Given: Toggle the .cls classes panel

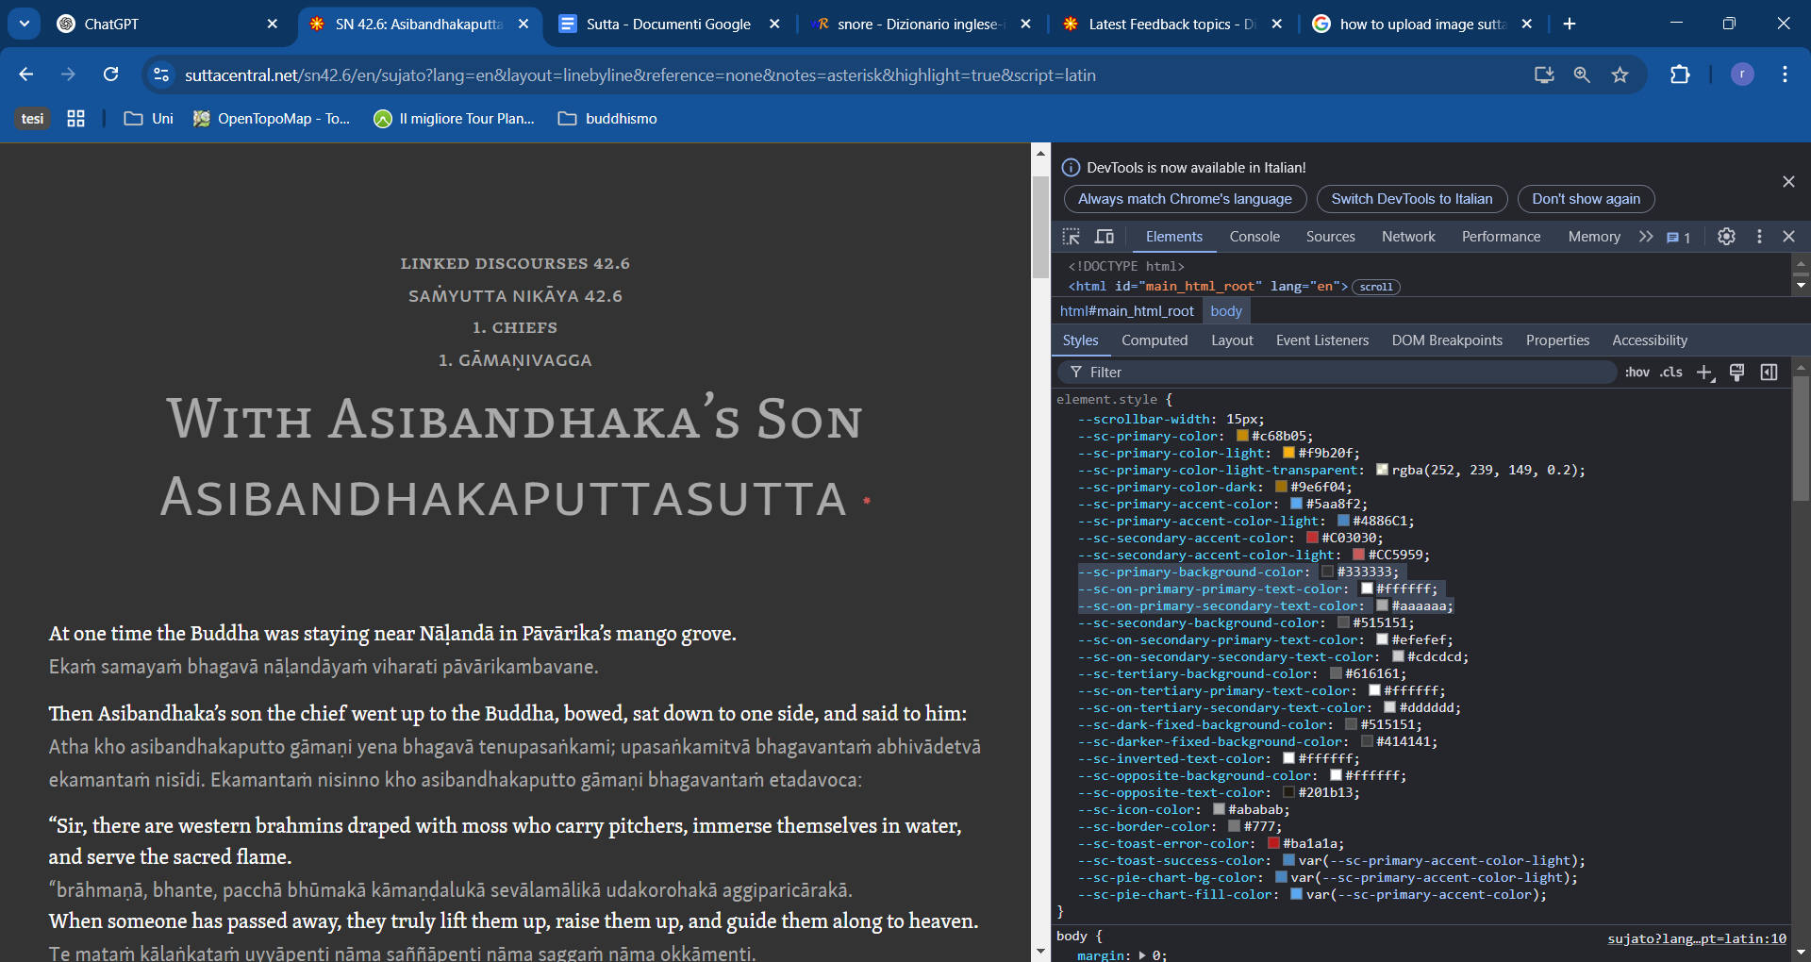Looking at the screenshot, I should pyautogui.click(x=1671, y=373).
